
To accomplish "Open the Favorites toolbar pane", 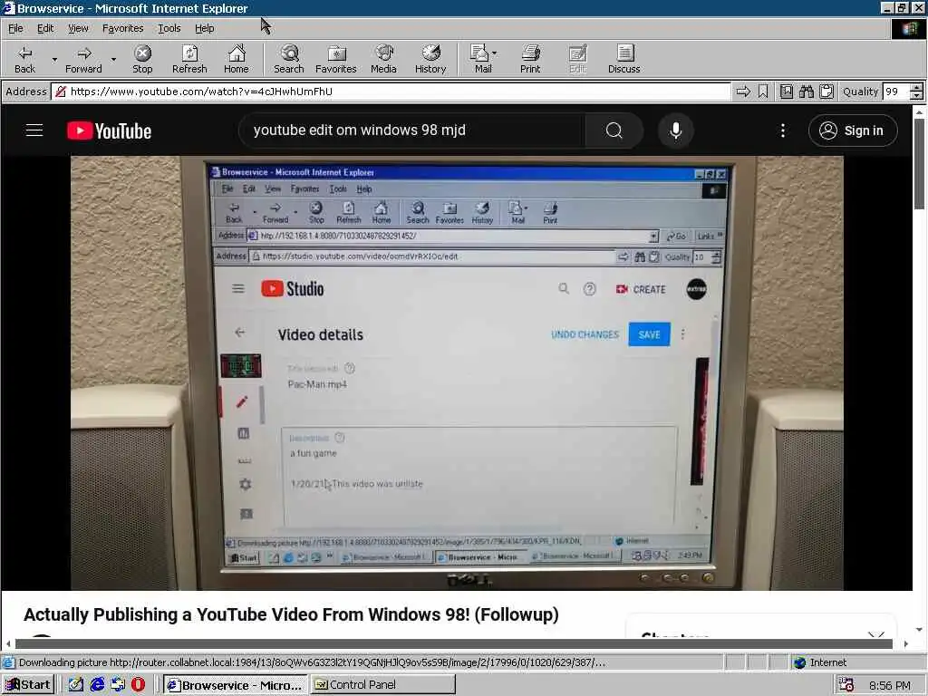I will [x=336, y=59].
